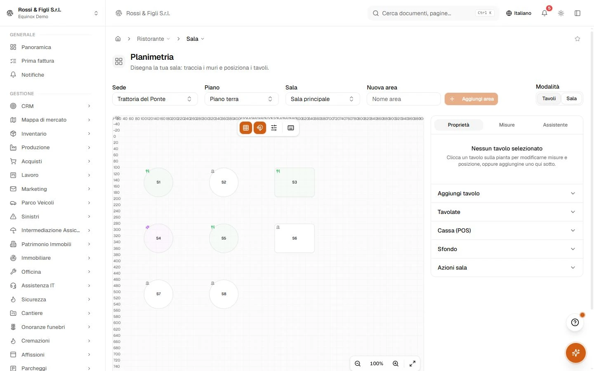Switch to the Misure tab
Screen dimensions: 594x371
(x=507, y=125)
